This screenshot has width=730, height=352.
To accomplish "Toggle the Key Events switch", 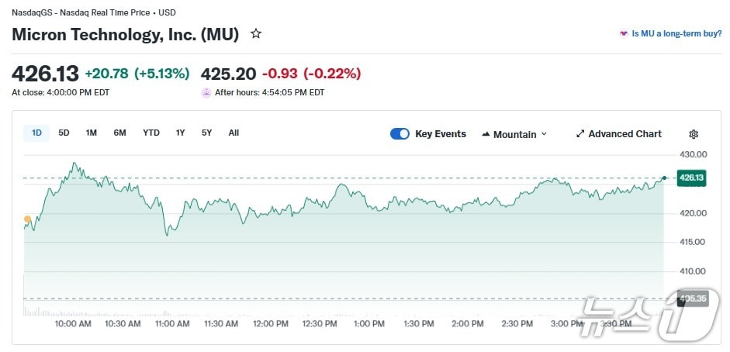I will 400,134.
